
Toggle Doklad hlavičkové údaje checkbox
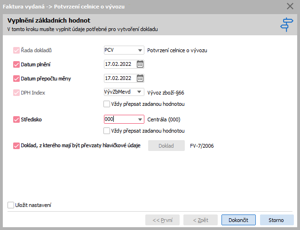(x=17, y=146)
